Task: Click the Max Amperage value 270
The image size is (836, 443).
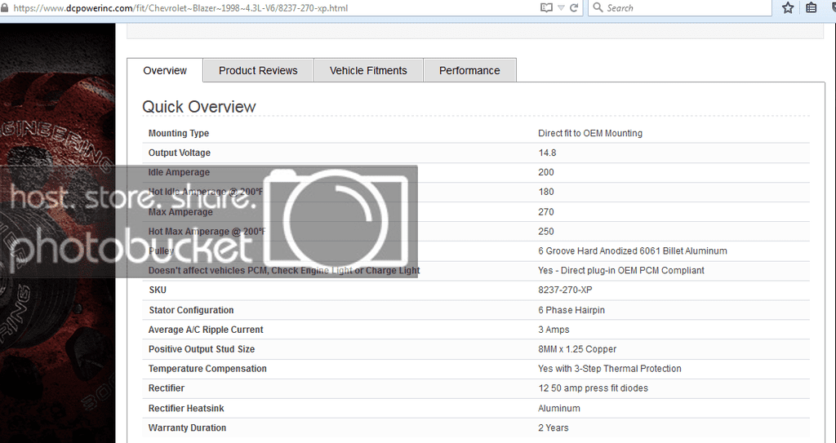Action: [546, 211]
